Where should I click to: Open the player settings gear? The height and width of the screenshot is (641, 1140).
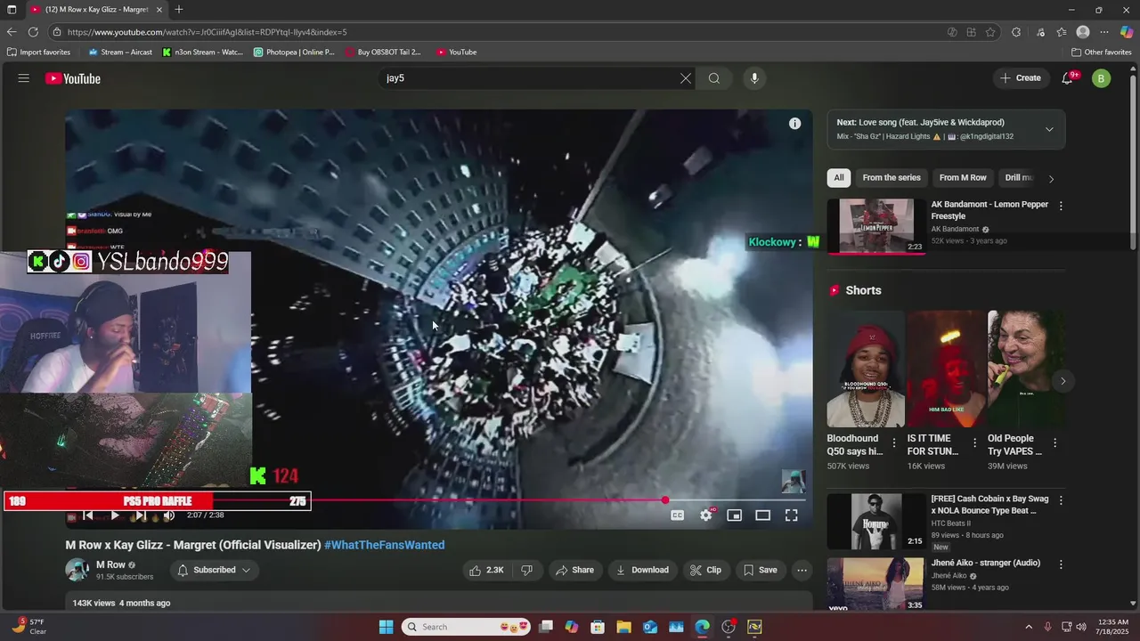point(706,515)
